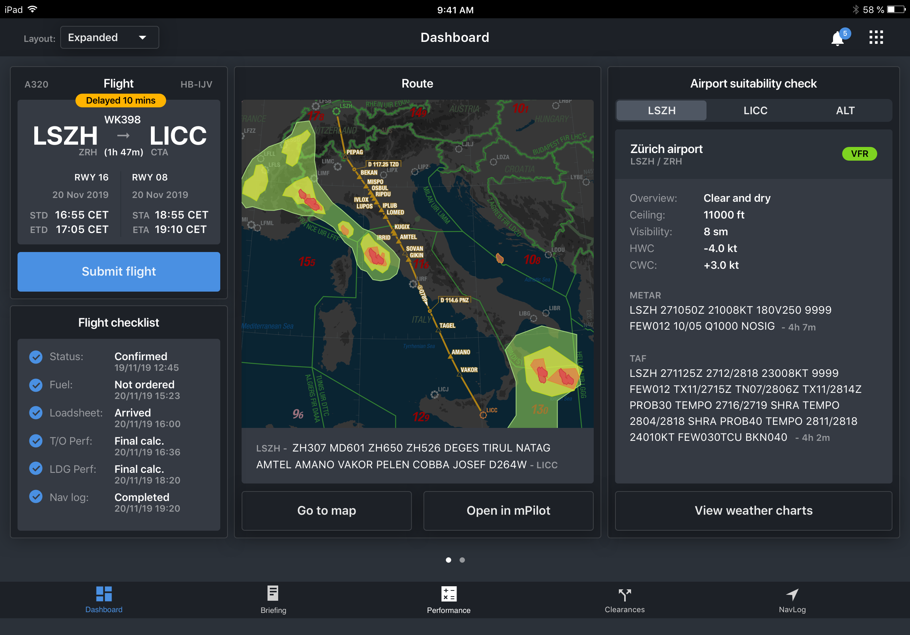
Task: Toggle the Status Confirmed checkmark
Action: (x=36, y=357)
